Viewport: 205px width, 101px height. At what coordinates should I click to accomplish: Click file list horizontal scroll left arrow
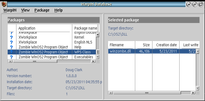pyautogui.click(x=111, y=93)
